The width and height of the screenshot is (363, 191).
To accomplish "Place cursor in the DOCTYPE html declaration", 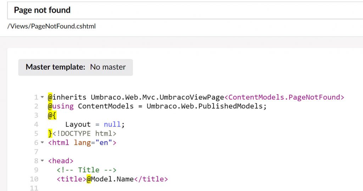I will [84, 133].
